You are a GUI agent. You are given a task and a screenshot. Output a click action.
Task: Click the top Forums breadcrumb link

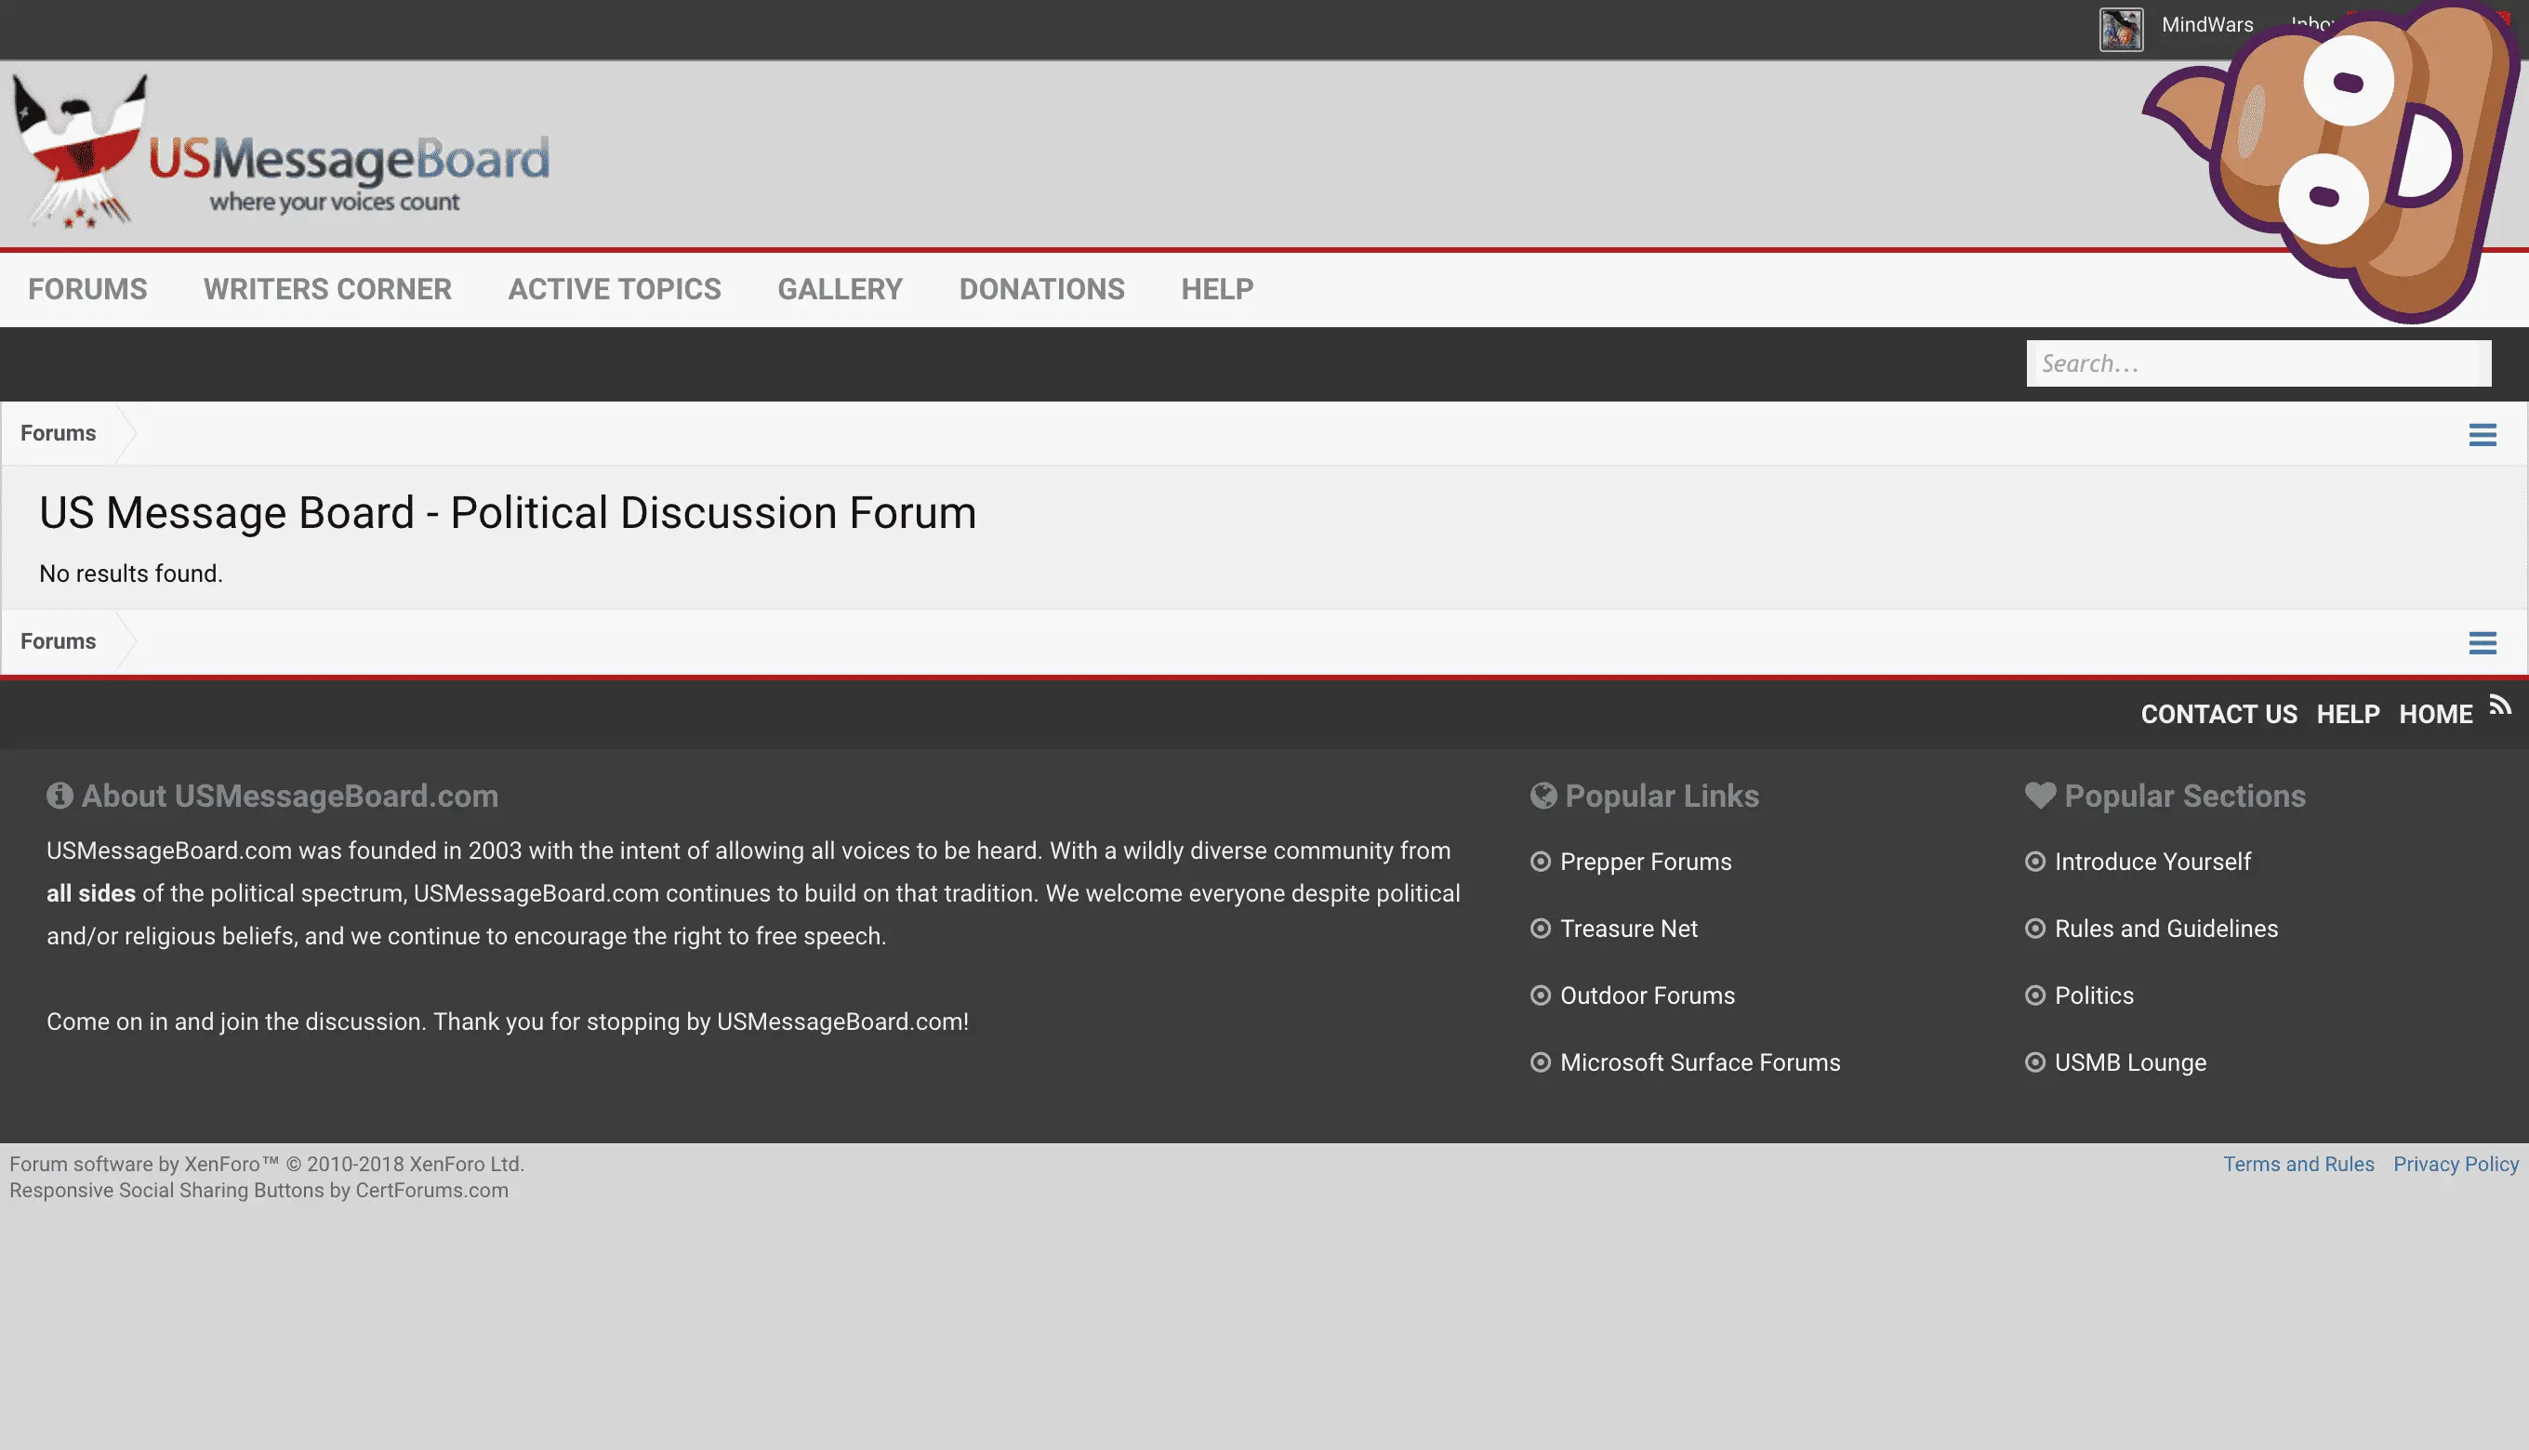click(x=58, y=433)
